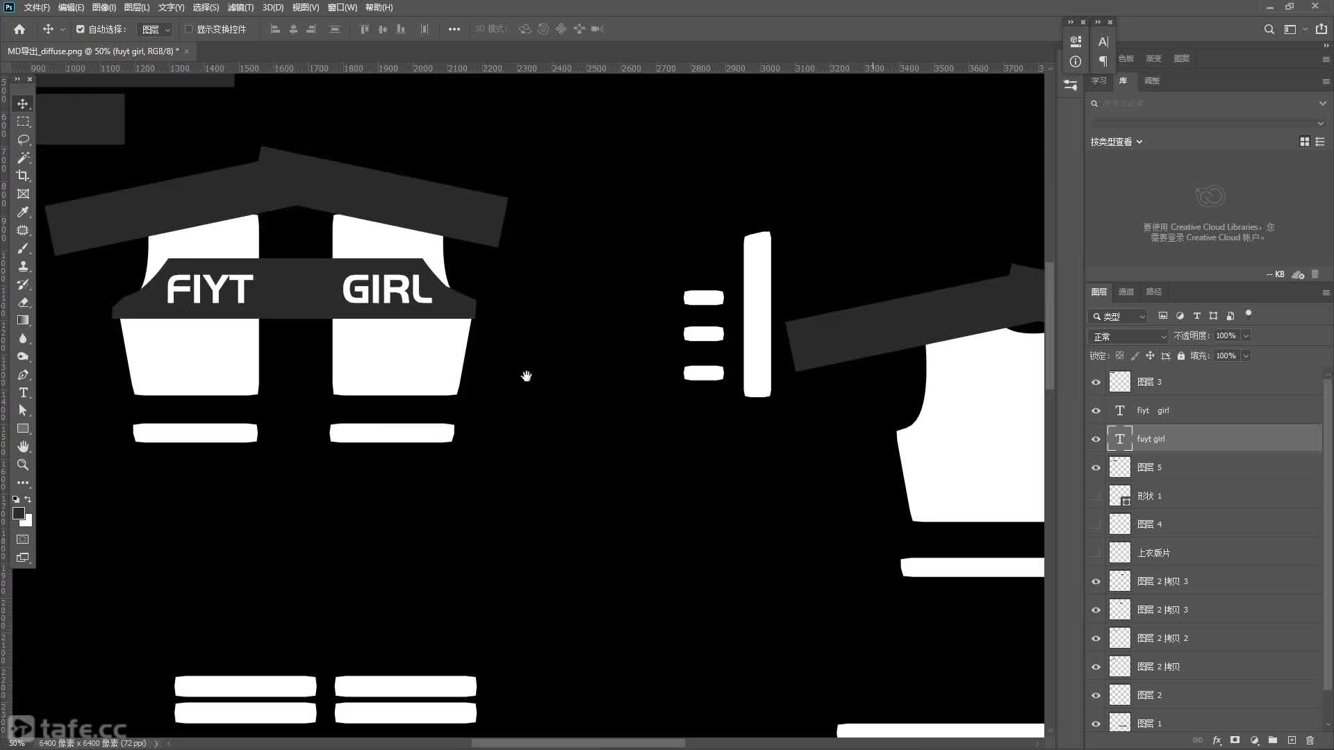This screenshot has width=1334, height=750.
Task: Open the layer filter 类型 dropdown
Action: (x=1118, y=316)
